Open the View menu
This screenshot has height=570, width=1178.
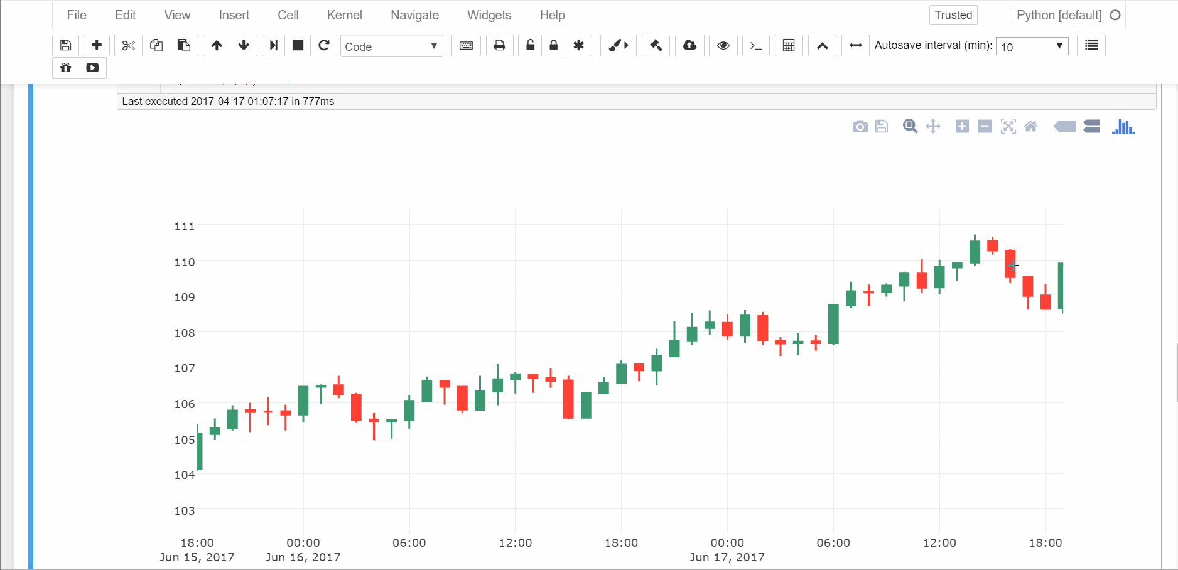pos(177,15)
